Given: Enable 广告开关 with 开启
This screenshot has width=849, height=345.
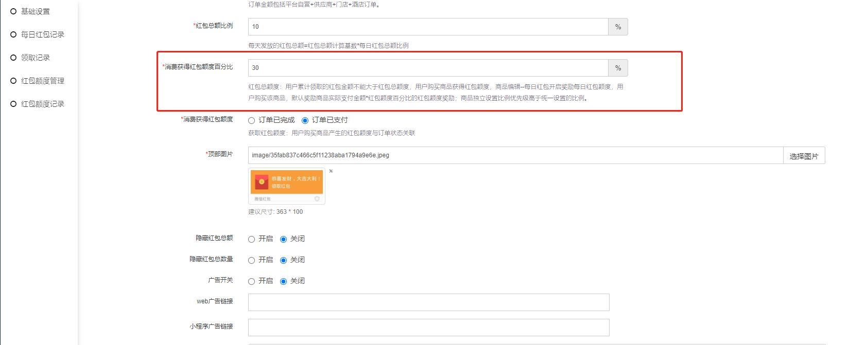Looking at the screenshot, I should (x=252, y=281).
